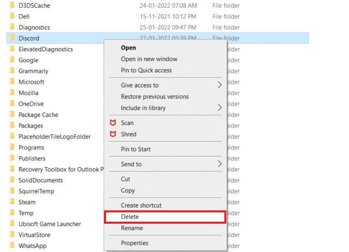Image resolution: width=349 pixels, height=252 pixels.
Task: Click the Diagnostics folder icon
Action: point(12,27)
